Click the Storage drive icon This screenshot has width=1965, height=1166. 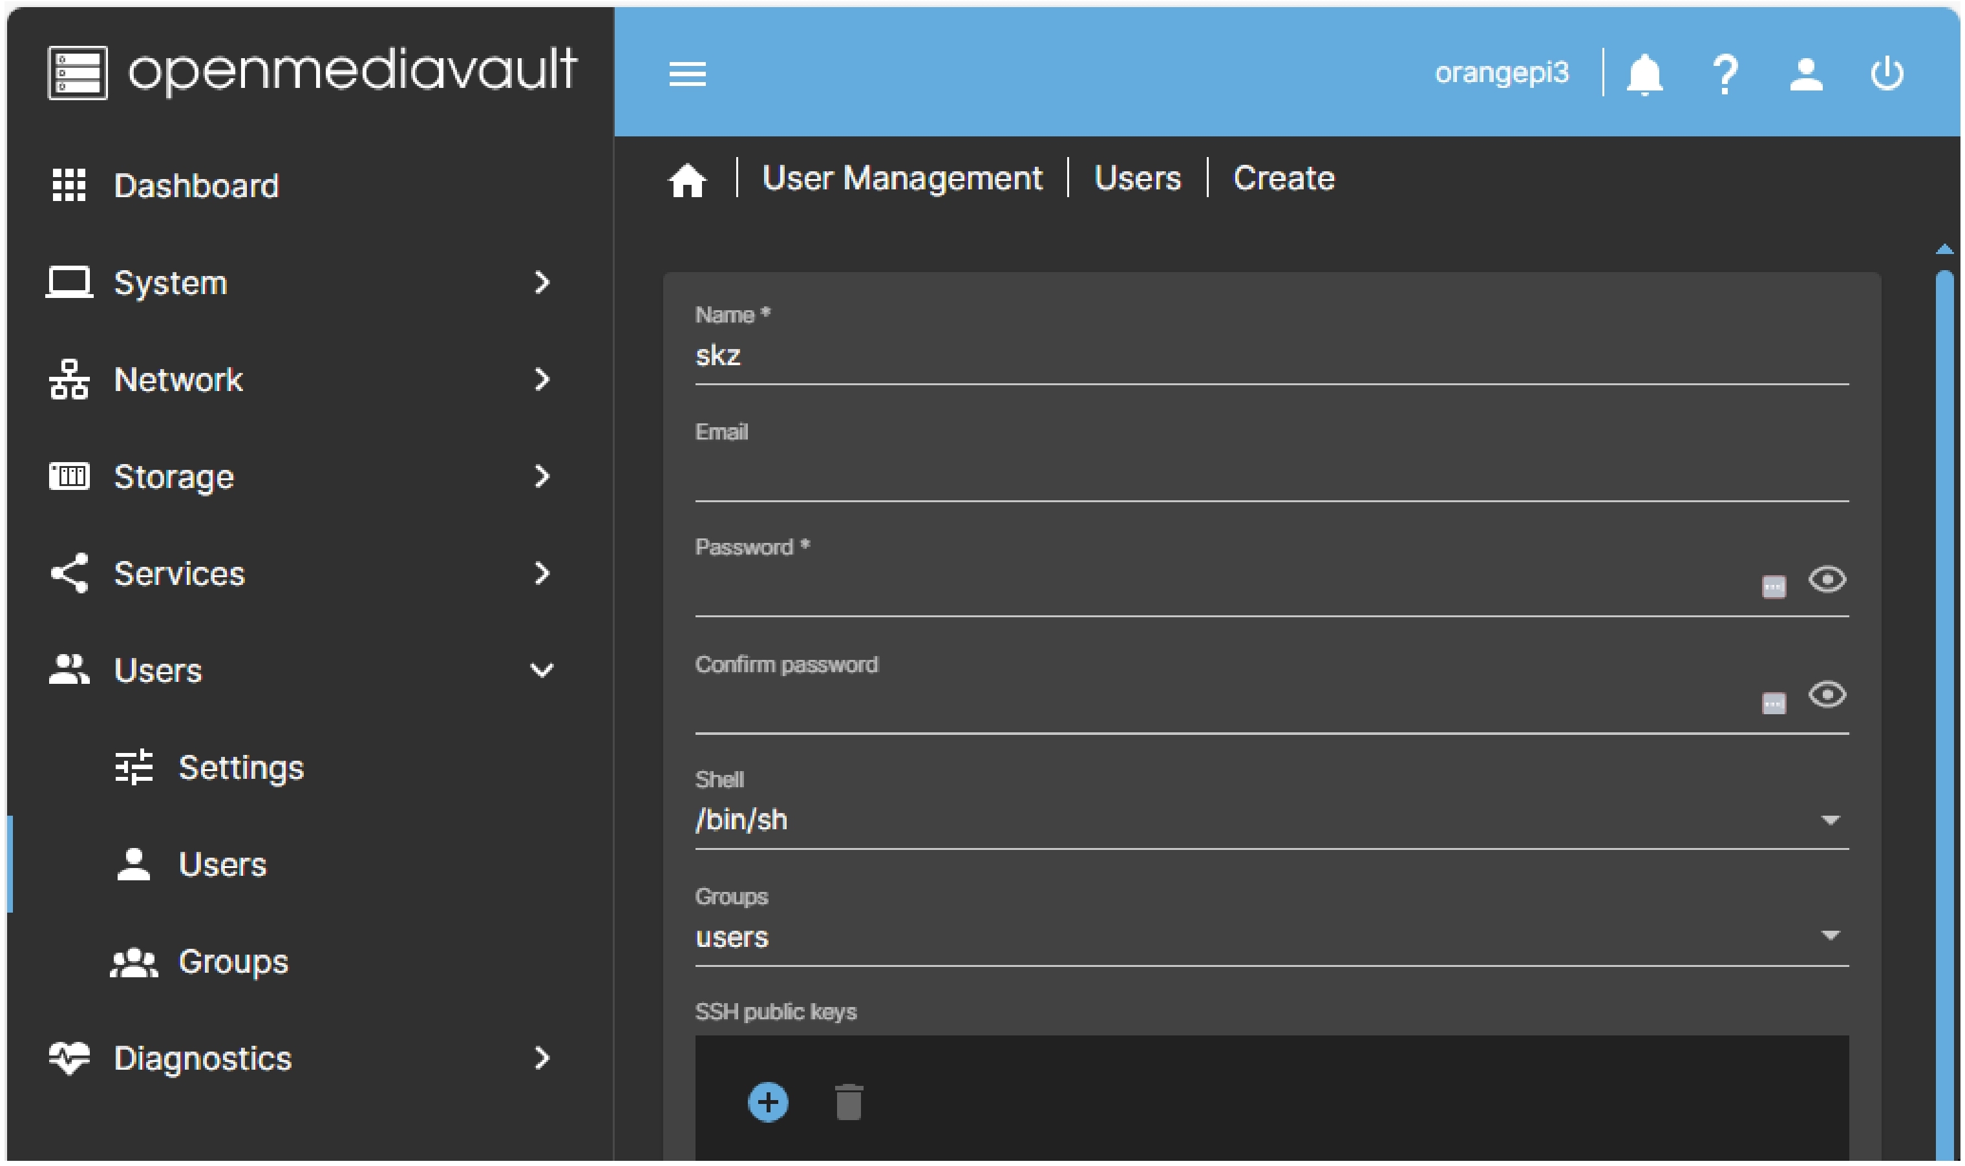69,476
